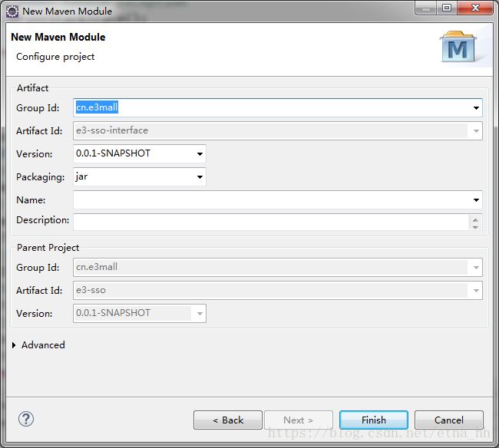
Task: Click into the empty Name field
Action: click(x=277, y=200)
